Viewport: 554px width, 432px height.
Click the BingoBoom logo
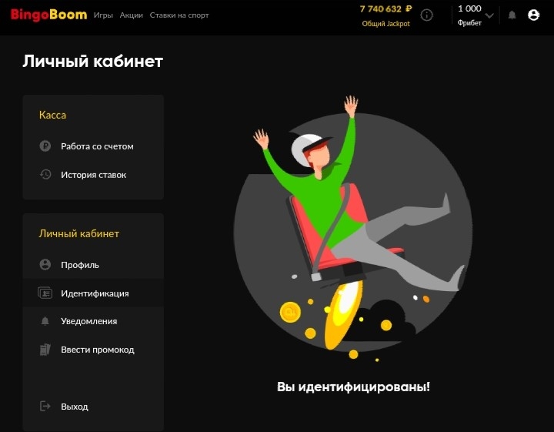(48, 15)
